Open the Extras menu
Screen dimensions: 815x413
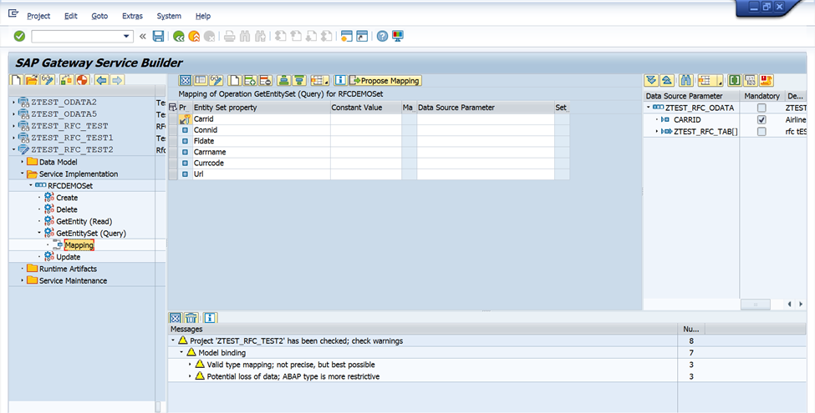[x=132, y=16]
